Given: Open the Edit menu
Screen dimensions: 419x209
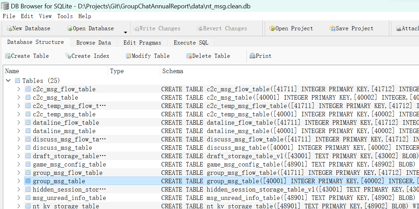Looking at the screenshot, I should coord(27,16).
